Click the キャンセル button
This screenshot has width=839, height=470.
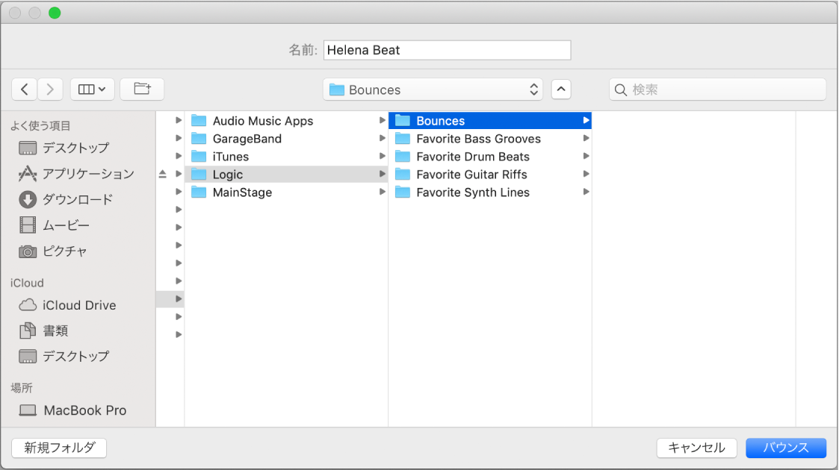click(x=696, y=448)
